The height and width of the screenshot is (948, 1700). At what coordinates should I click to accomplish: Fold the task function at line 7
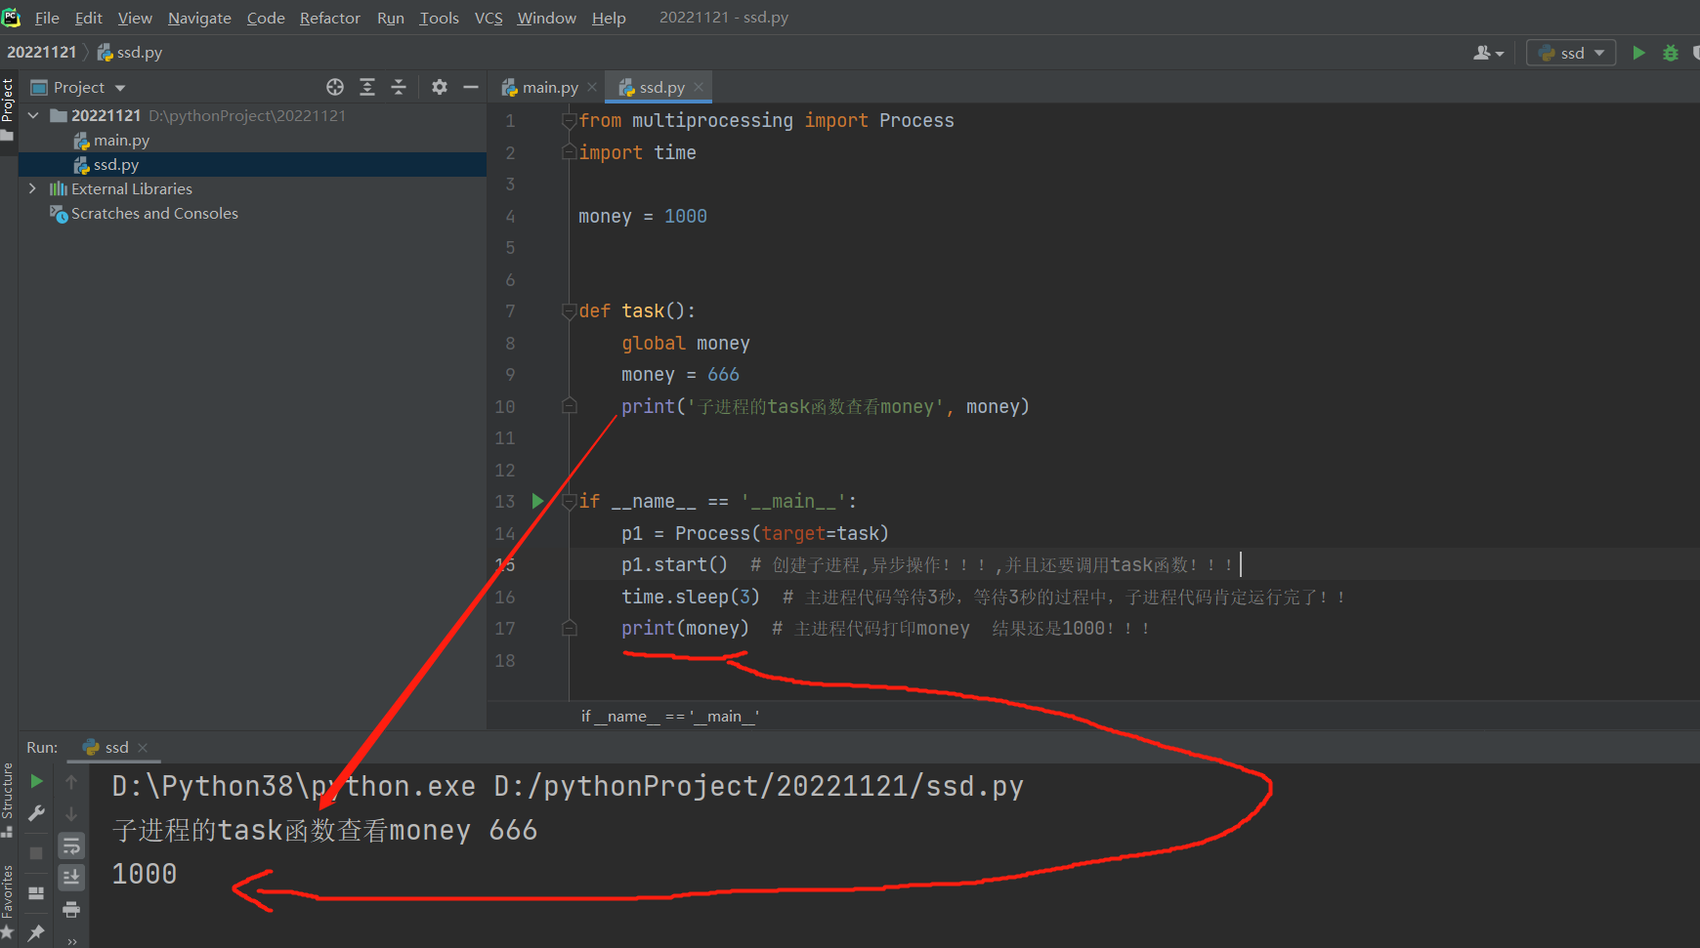click(570, 310)
